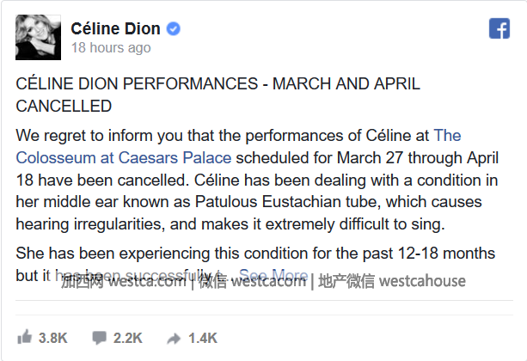Click the 2.2K comments count
This screenshot has width=527, height=361.
click(130, 338)
